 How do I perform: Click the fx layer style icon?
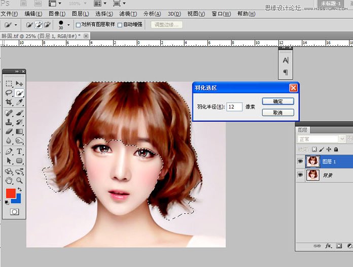[328, 246]
